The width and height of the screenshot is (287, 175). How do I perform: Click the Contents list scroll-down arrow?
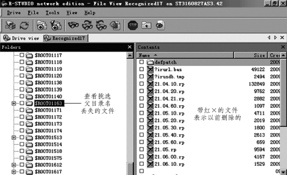[283, 172]
